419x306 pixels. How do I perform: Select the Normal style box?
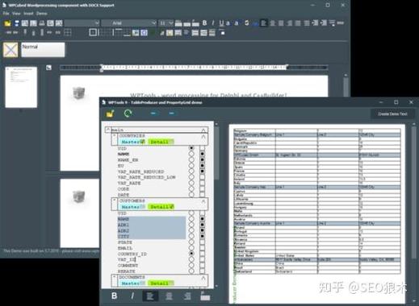(x=43, y=50)
